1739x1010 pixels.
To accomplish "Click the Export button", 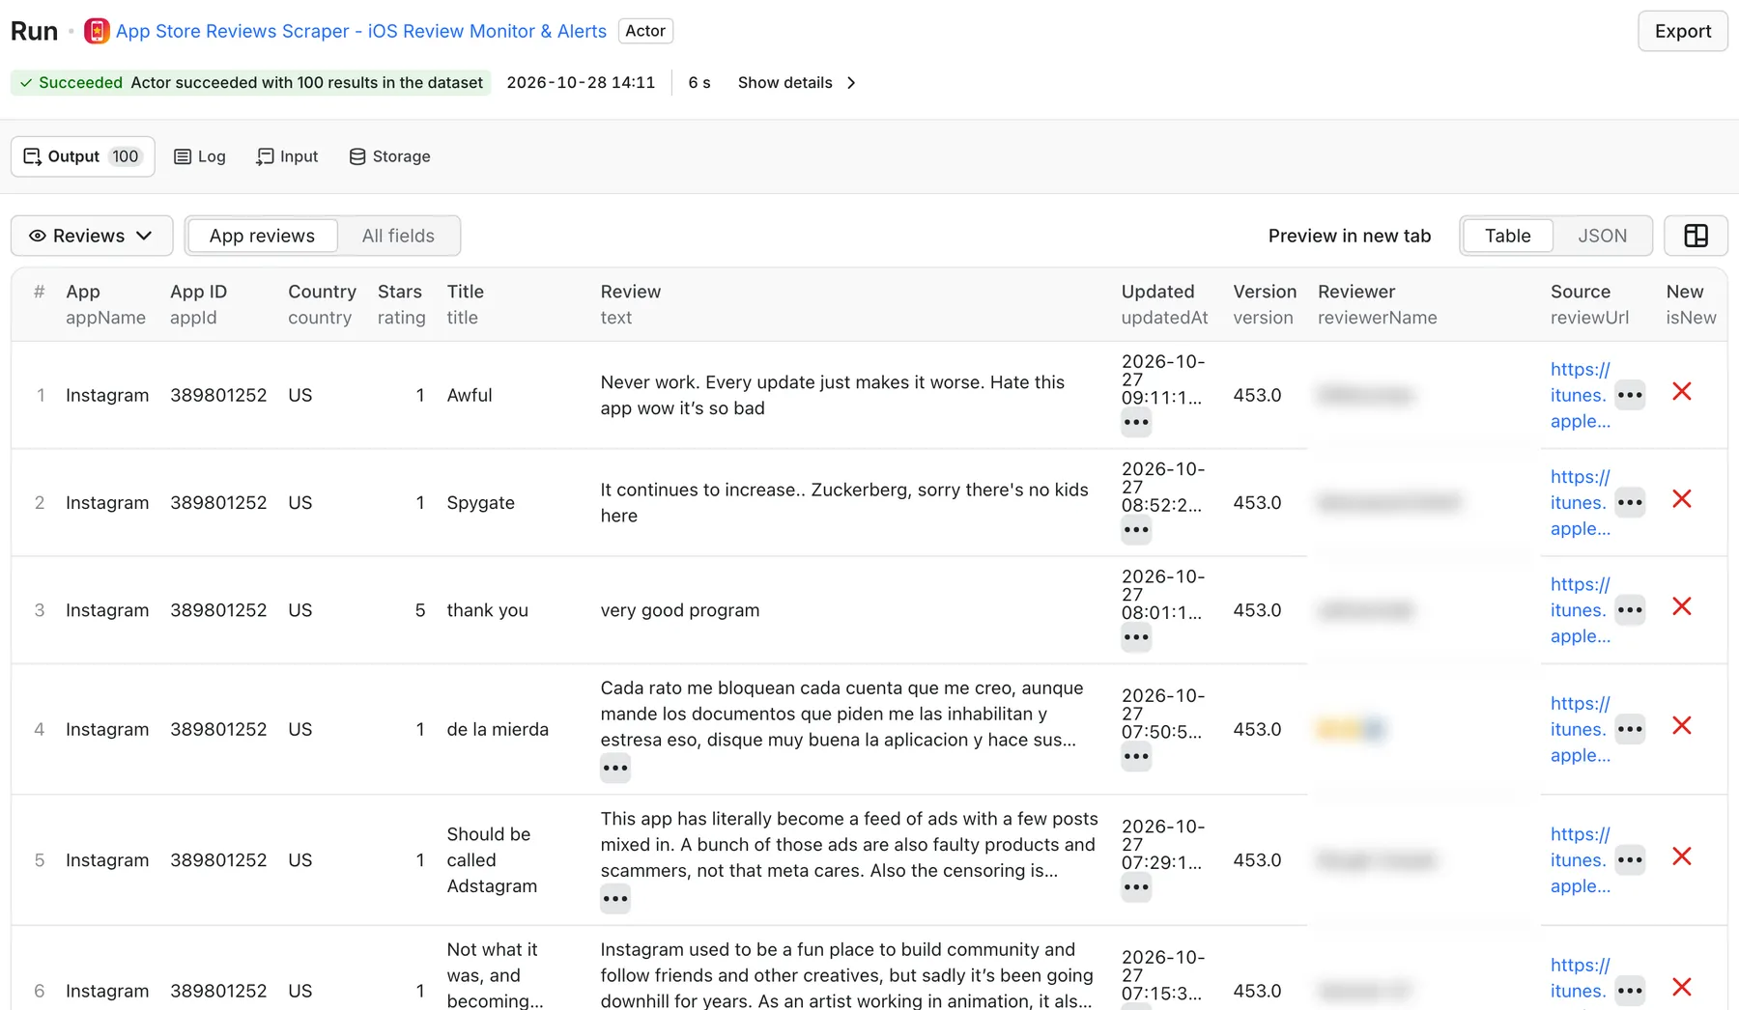I will coord(1682,31).
